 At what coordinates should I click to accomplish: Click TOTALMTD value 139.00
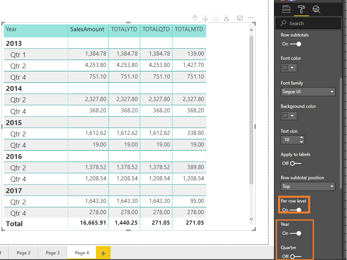pyautogui.click(x=196, y=54)
